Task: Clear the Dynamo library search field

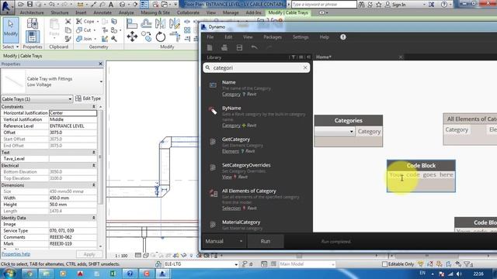Action: pyautogui.click(x=305, y=67)
